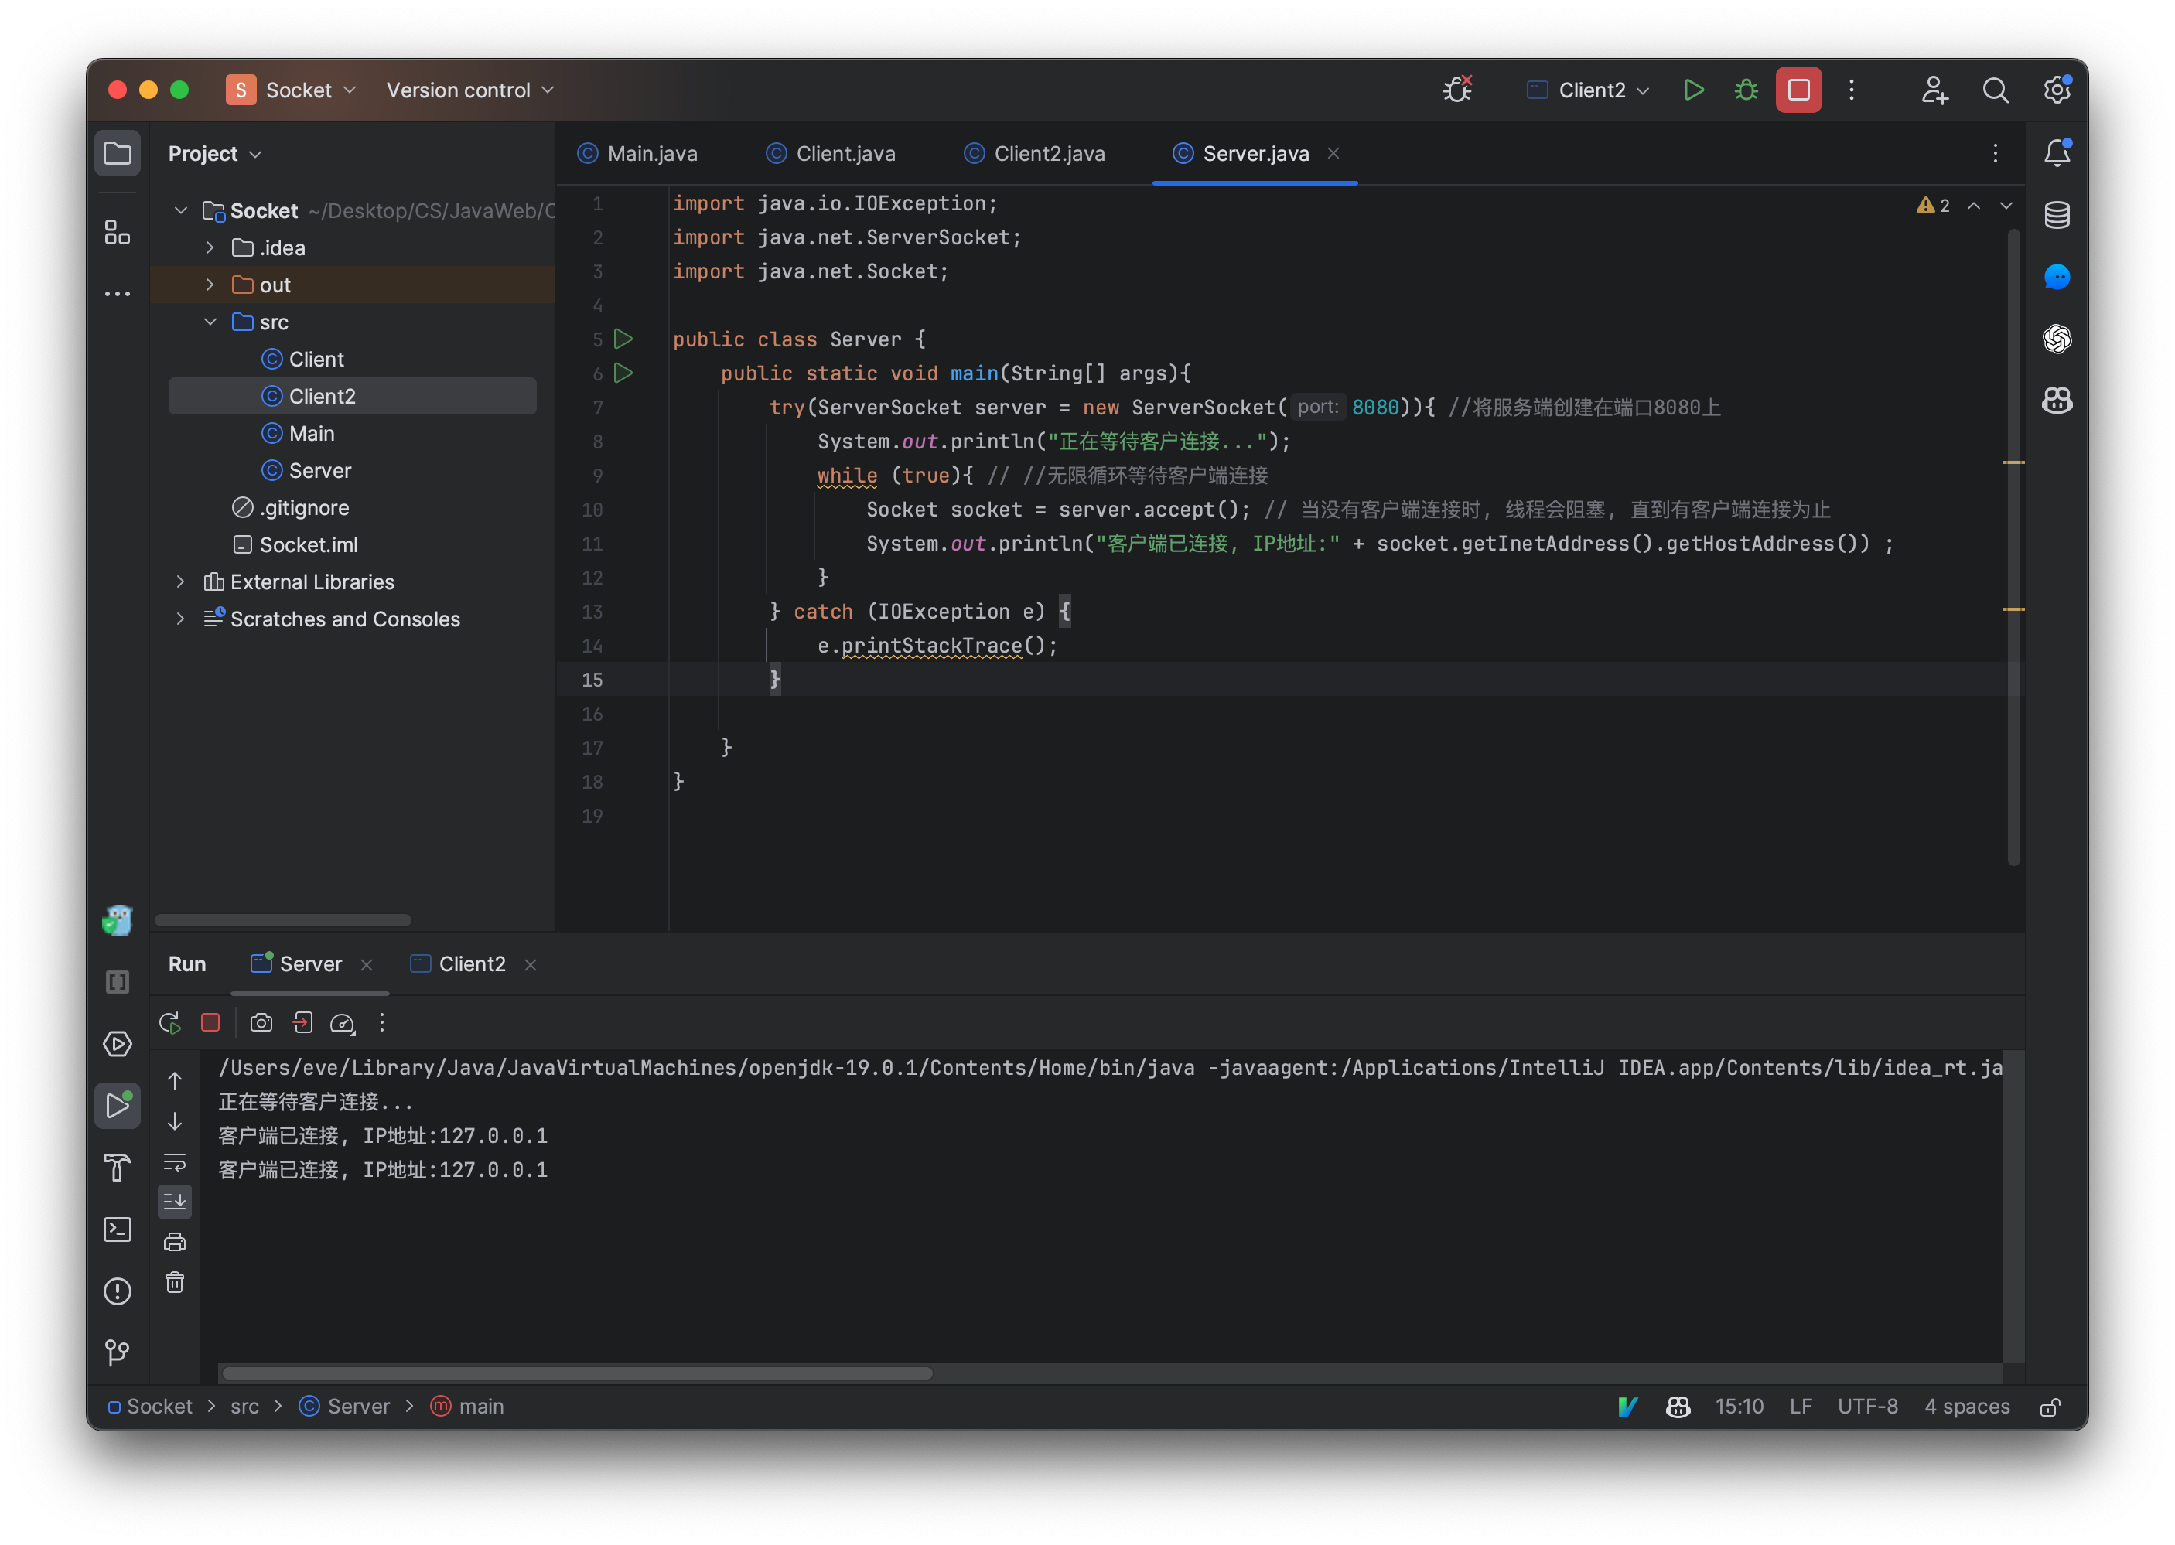
Task: Toggle scroll-to-end in the console
Action: click(x=175, y=1201)
